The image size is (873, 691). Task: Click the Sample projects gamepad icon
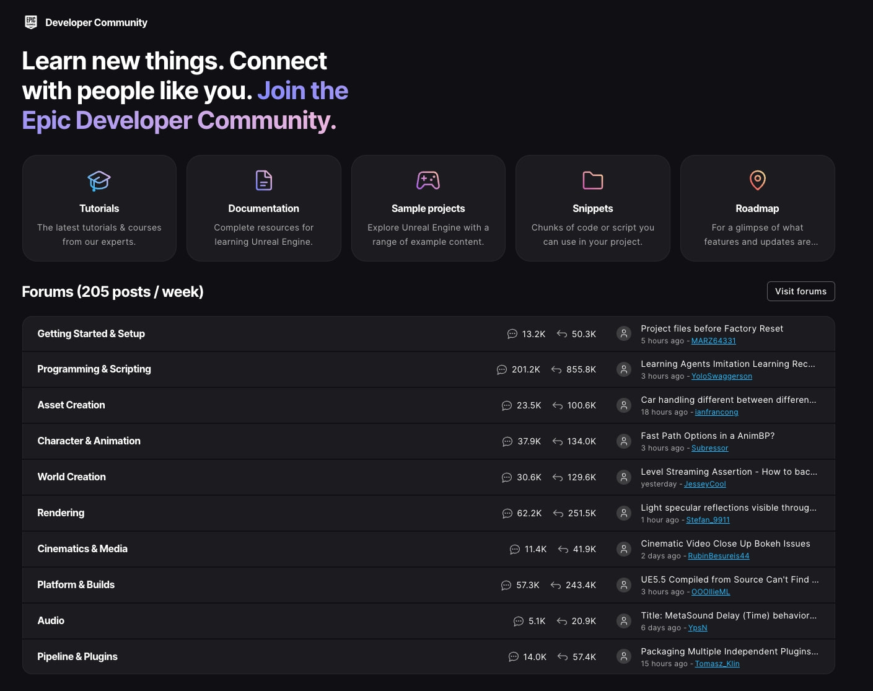point(428,180)
